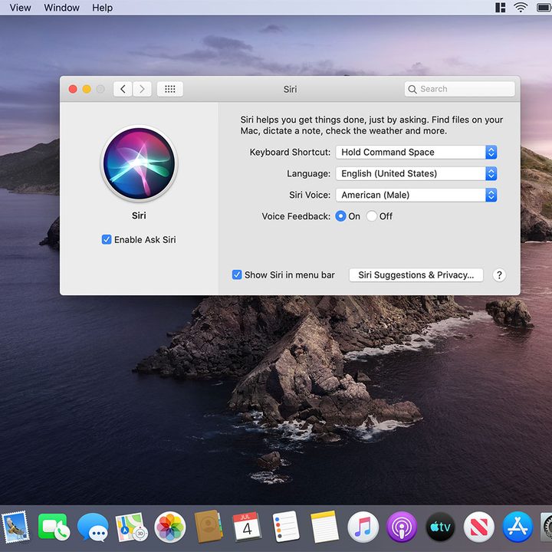Open Messages from the Dock
Screen dimensions: 552x552
(x=93, y=527)
